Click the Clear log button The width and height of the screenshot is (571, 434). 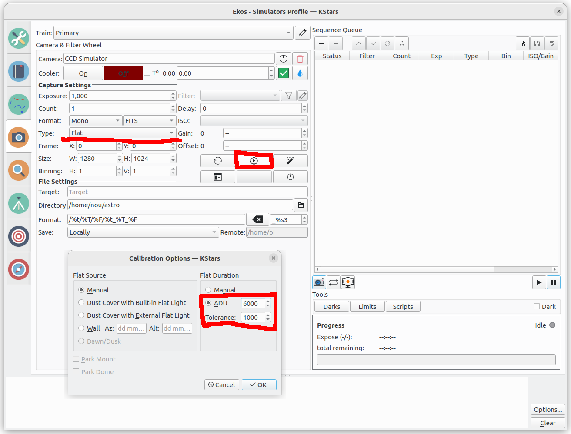click(x=548, y=423)
